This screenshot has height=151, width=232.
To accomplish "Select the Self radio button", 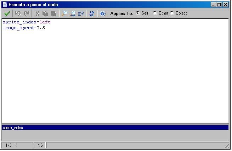I will pyautogui.click(x=138, y=13).
